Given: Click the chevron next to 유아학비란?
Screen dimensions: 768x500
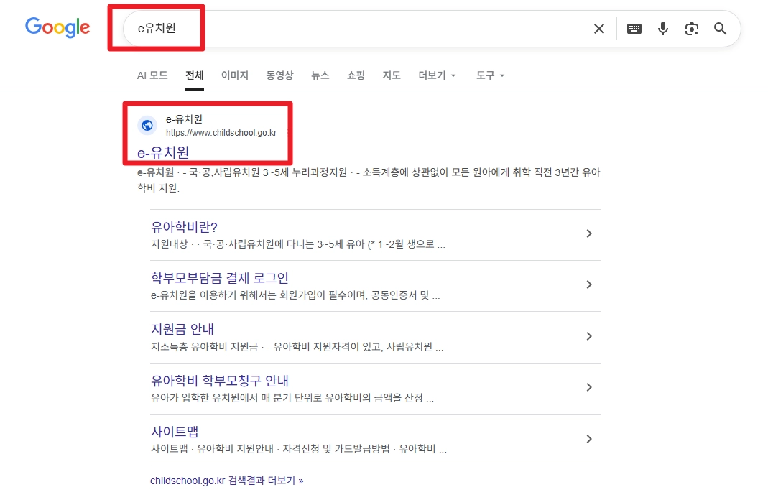Looking at the screenshot, I should pos(589,233).
